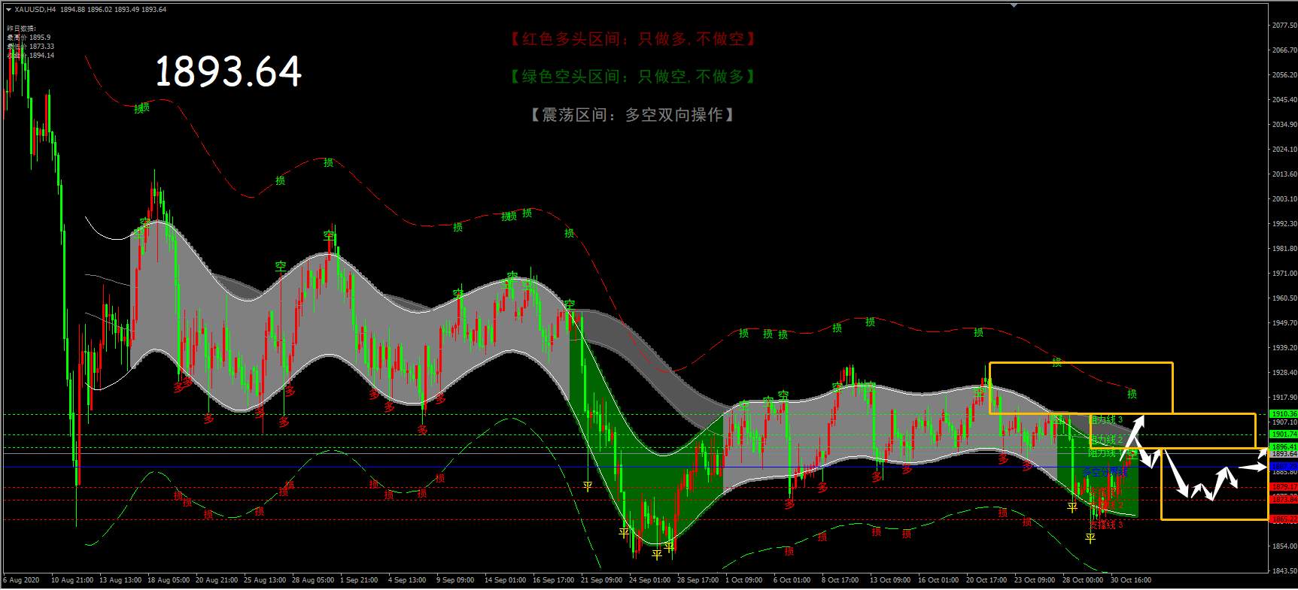Click the 阻力线 2 level label
Image resolution: width=1298 pixels, height=590 pixels.
(1105, 440)
